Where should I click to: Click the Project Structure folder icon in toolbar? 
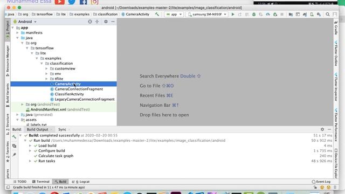pos(291,15)
